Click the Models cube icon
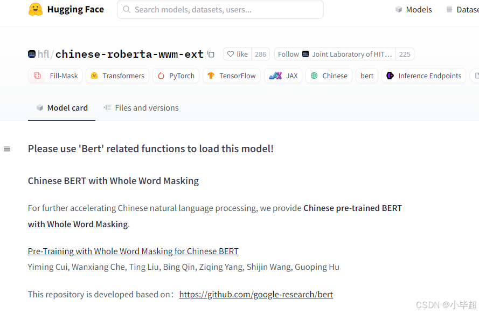The image size is (479, 313). [399, 10]
